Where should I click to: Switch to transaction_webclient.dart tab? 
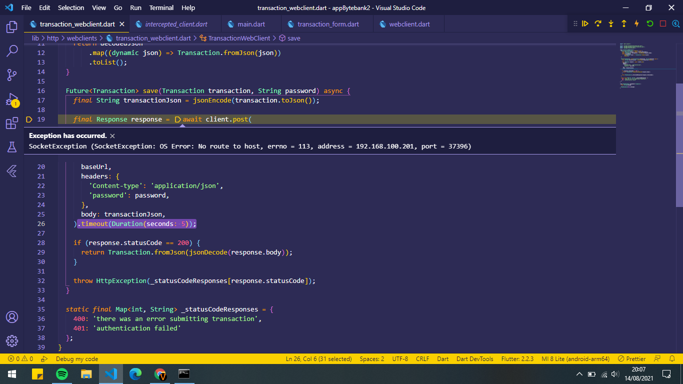(77, 24)
